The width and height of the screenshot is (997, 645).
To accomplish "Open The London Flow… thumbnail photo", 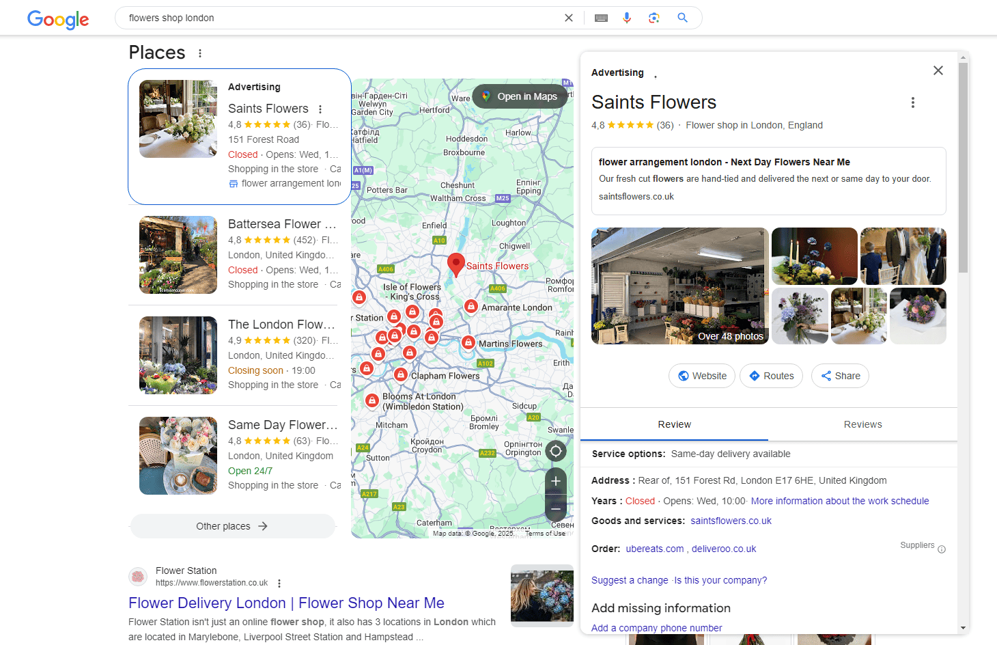I will point(178,355).
